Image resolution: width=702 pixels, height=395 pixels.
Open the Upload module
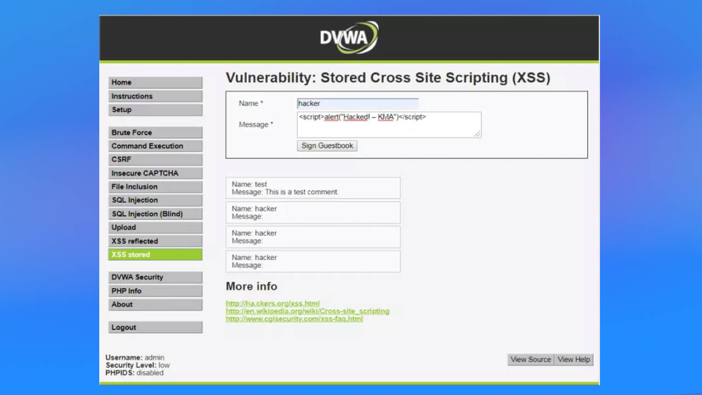click(x=155, y=227)
